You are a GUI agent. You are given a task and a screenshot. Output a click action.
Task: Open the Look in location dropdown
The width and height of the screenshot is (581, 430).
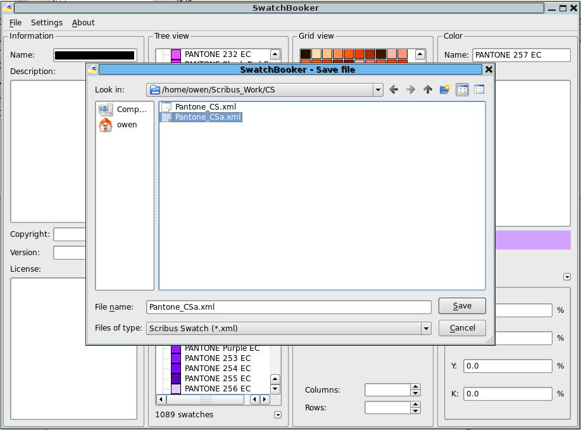378,89
